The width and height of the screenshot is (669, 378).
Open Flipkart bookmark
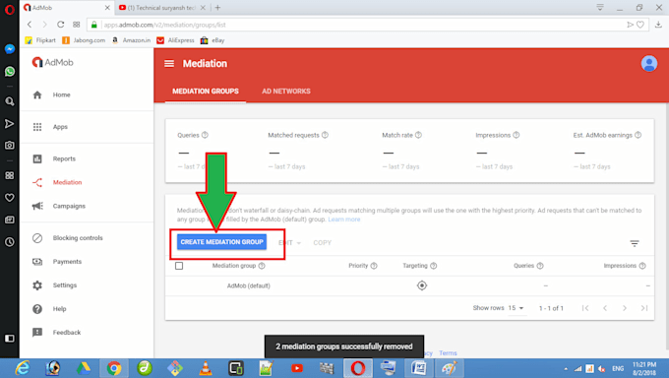[40, 40]
